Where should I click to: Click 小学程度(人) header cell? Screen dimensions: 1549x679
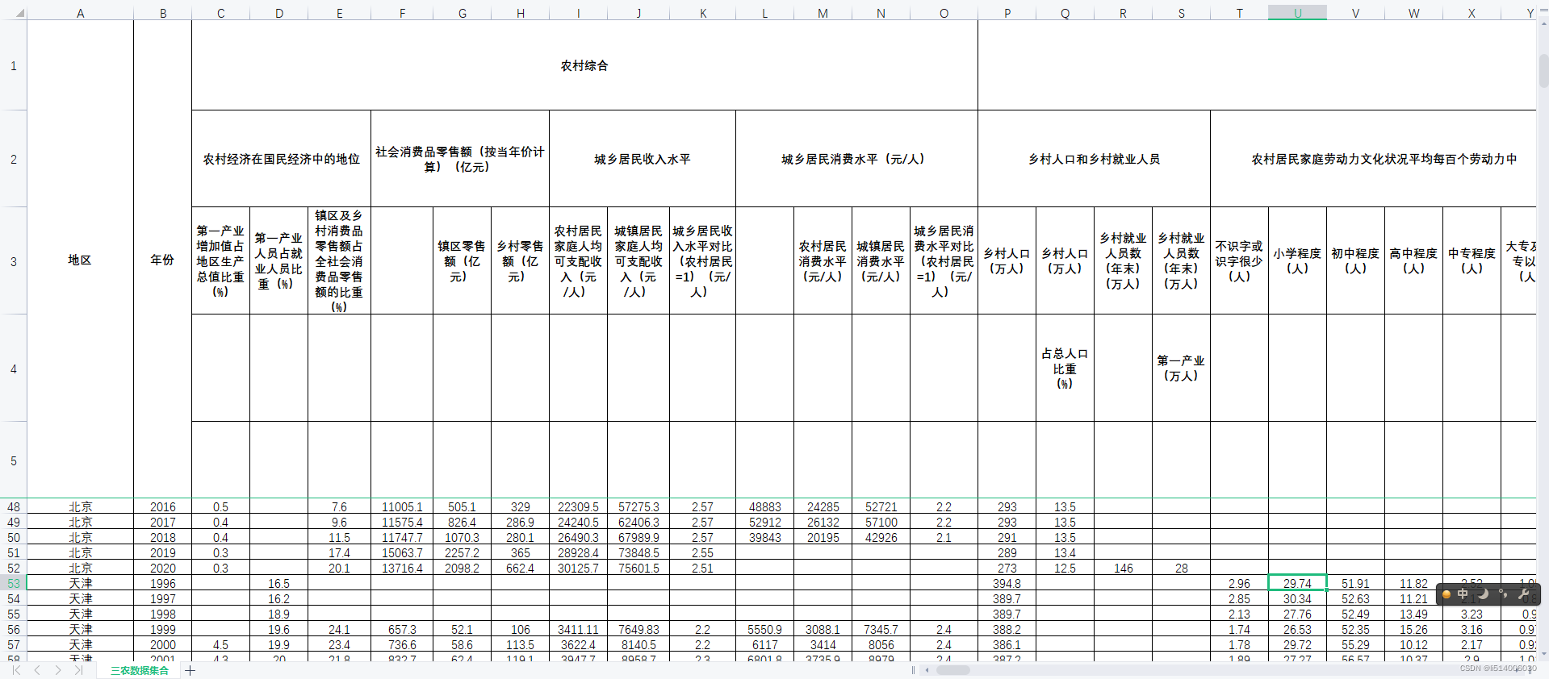coord(1297,261)
